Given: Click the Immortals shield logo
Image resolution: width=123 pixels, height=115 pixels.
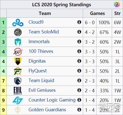Looking at the screenshot, I should pos(18,42).
